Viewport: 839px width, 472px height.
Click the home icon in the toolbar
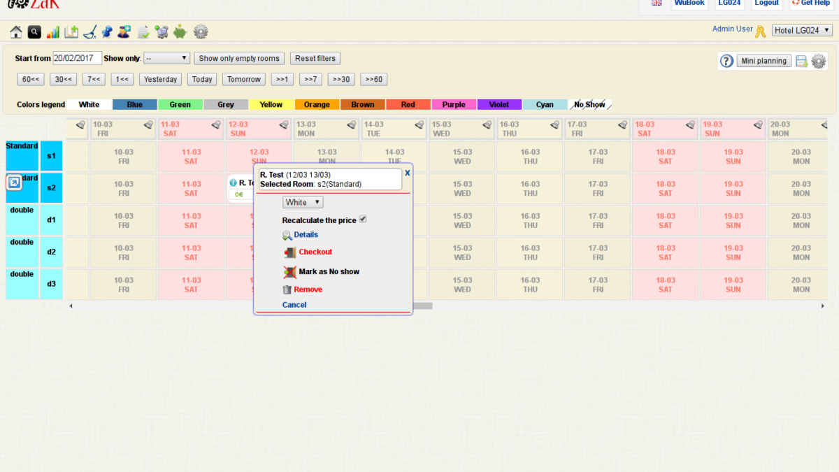16,31
